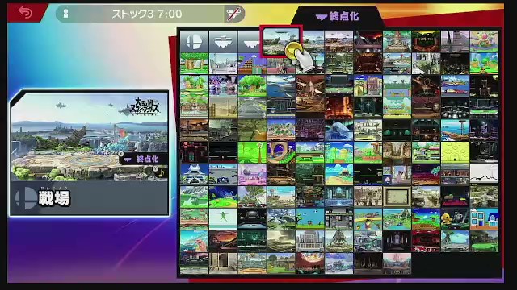Select the highlighted Battlefield stage thumbnail

coord(281,41)
